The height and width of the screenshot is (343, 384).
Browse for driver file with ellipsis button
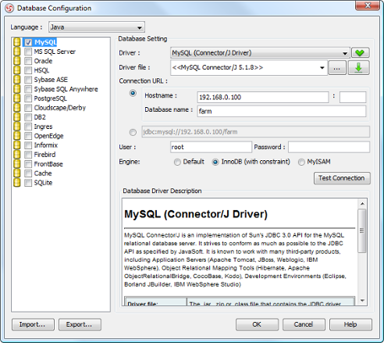[x=337, y=68]
